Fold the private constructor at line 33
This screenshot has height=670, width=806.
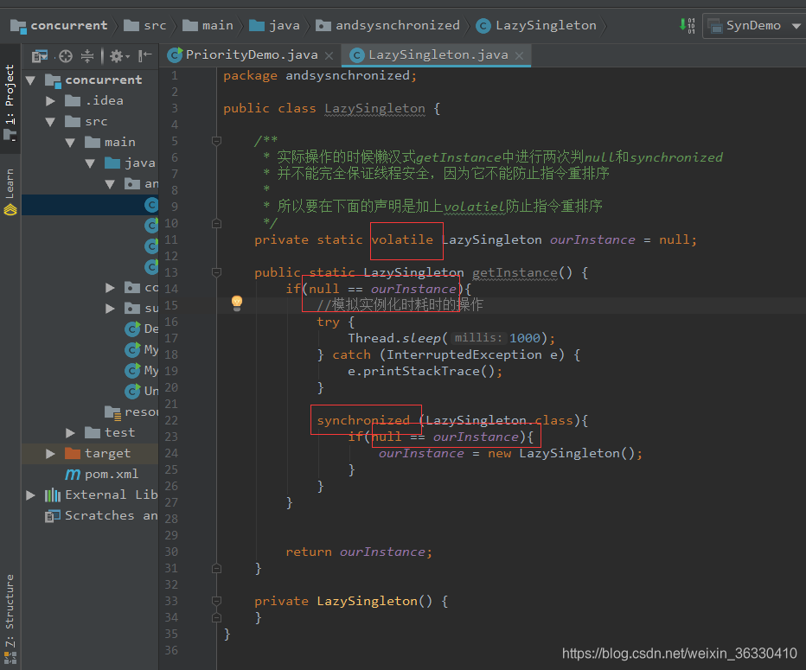[216, 601]
